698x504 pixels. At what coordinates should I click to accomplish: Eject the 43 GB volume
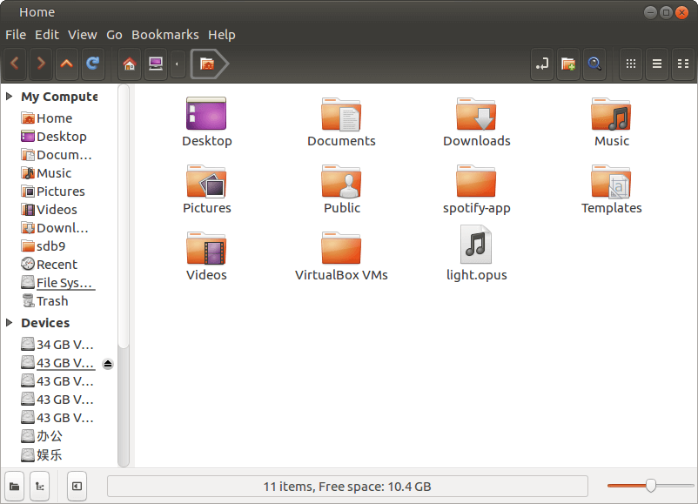[108, 364]
